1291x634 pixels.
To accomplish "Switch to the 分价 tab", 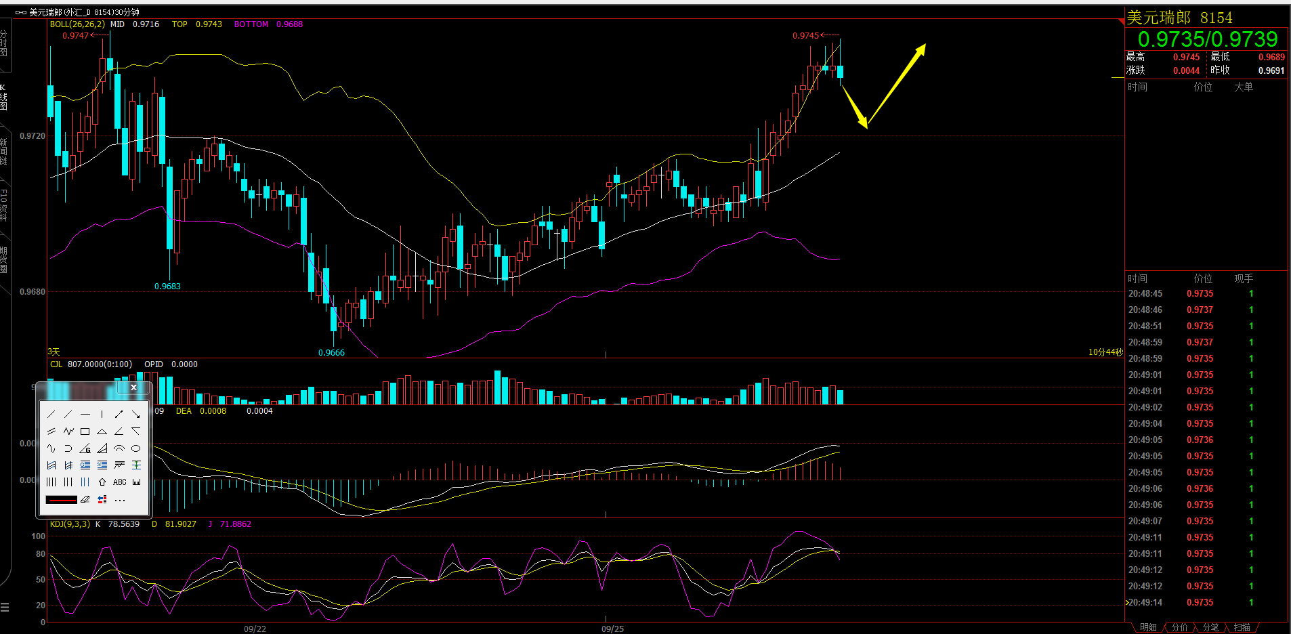I will [1180, 628].
